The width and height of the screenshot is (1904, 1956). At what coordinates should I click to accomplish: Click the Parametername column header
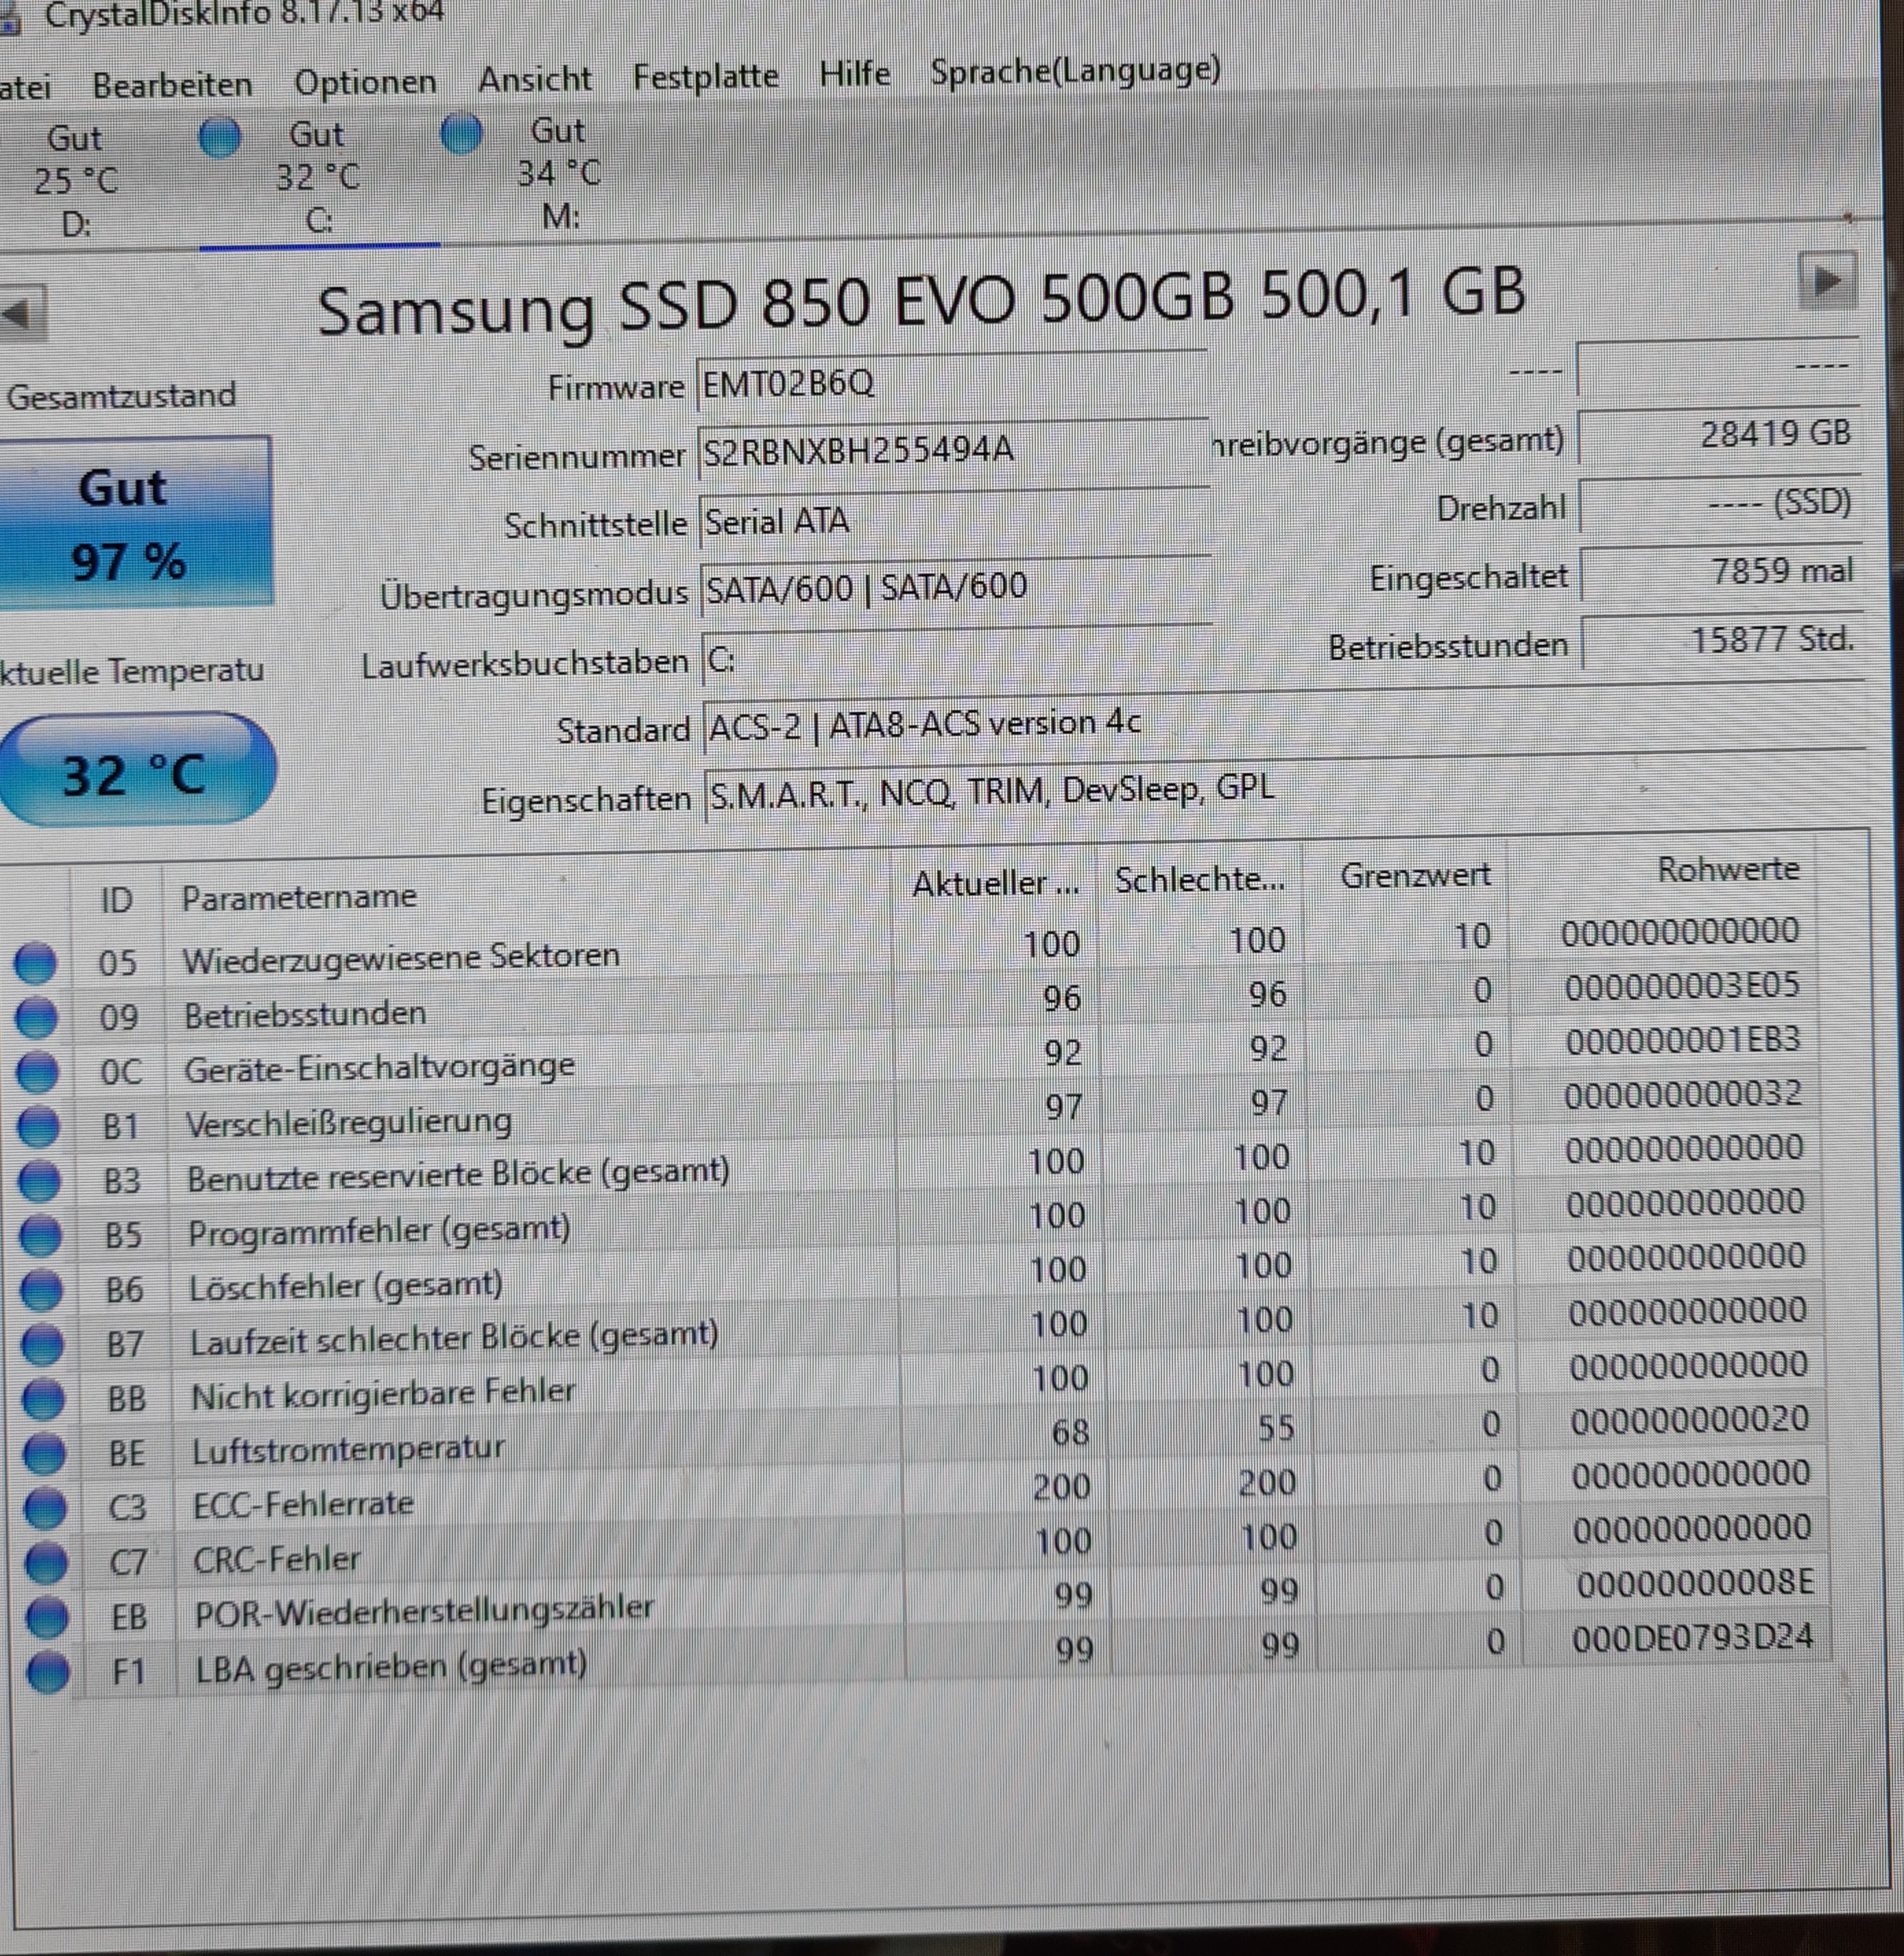click(x=299, y=896)
